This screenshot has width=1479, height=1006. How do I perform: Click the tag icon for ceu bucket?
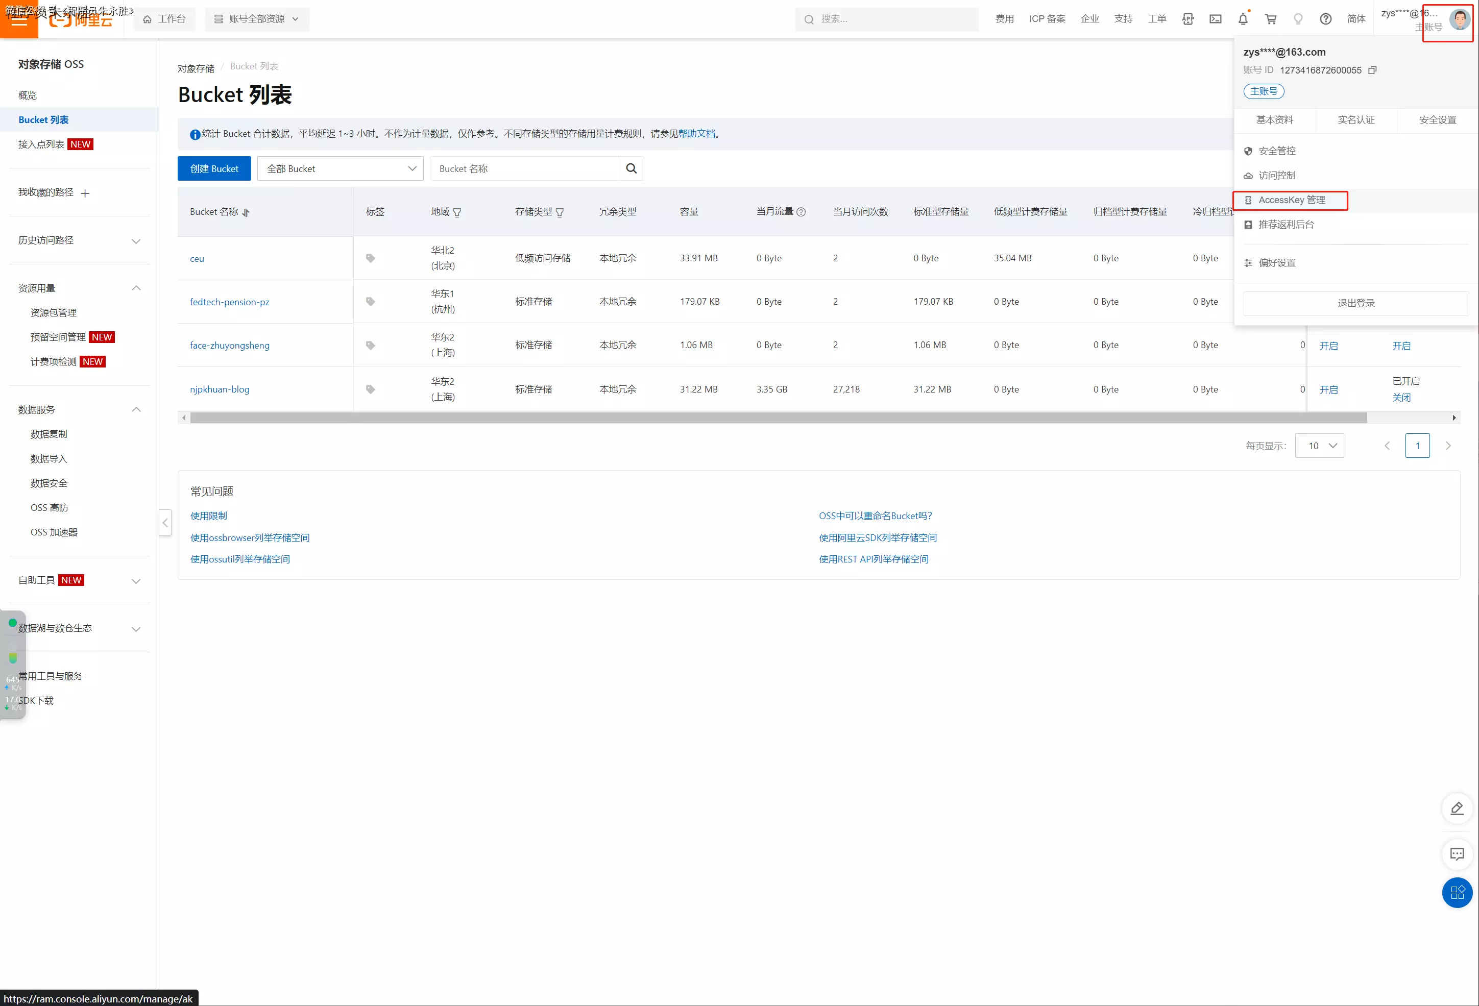coord(370,258)
